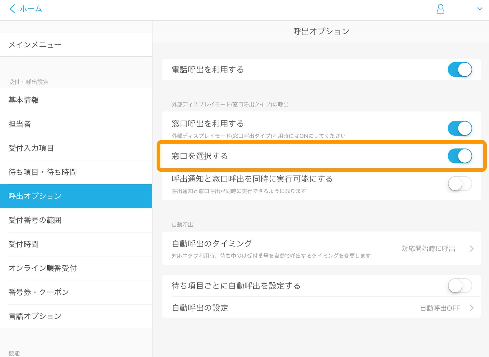
Task: Toggle 窓口呼出を利用する switch
Action: 460,128
